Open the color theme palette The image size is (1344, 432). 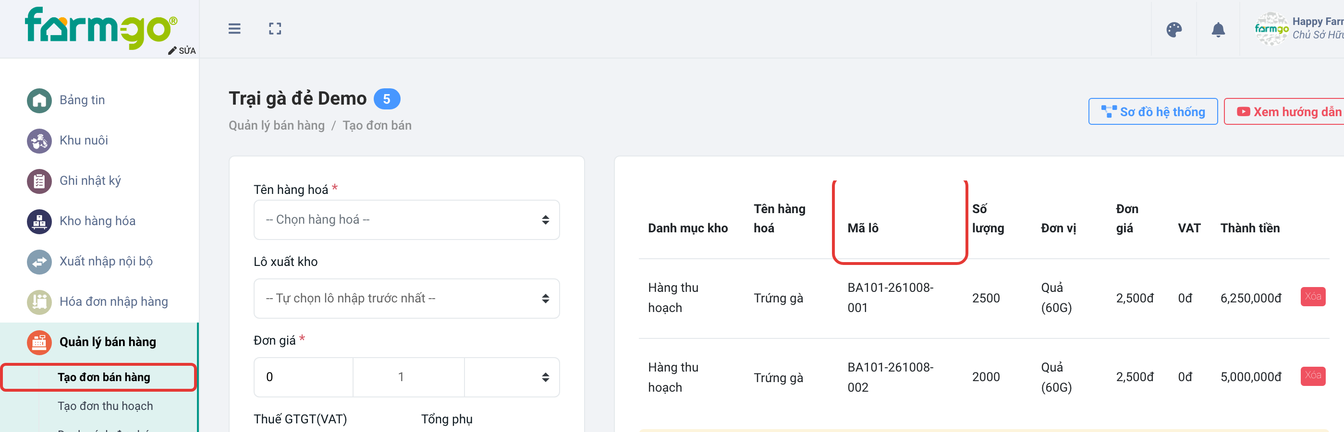1174,30
